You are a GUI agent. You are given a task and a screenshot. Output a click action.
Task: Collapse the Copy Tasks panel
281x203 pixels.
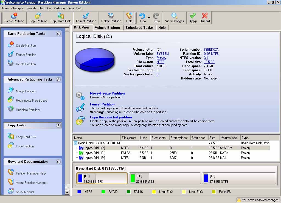click(x=58, y=125)
